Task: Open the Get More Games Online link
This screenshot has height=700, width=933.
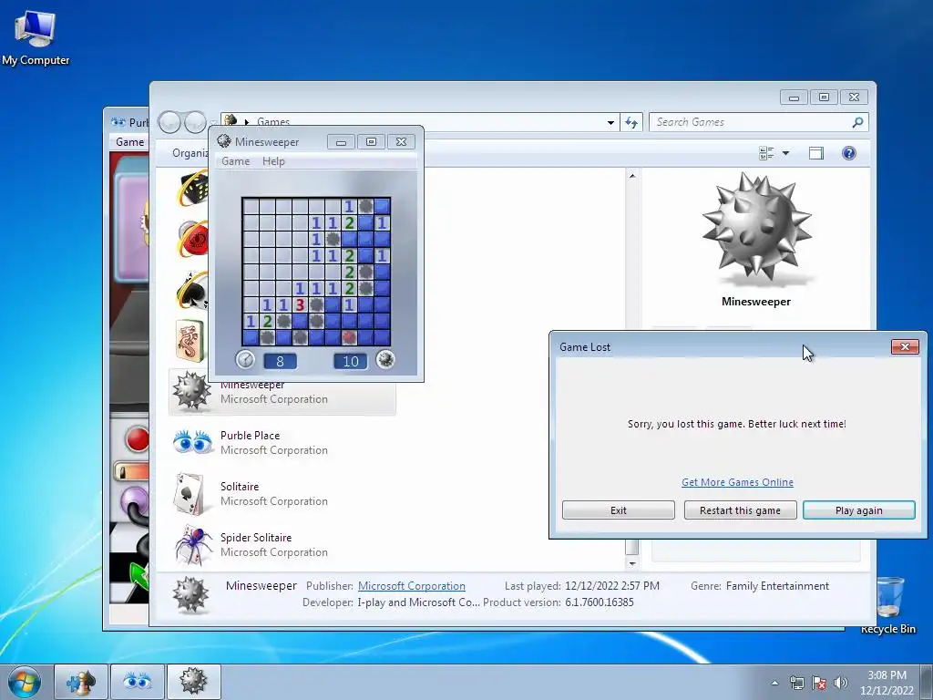Action: [x=737, y=482]
